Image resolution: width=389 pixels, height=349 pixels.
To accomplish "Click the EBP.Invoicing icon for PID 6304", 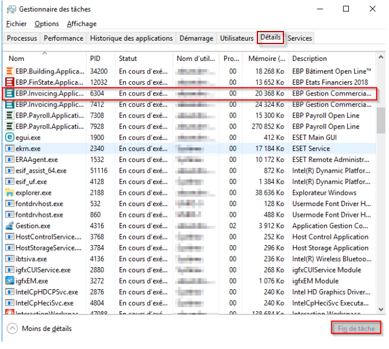I will tap(10, 93).
